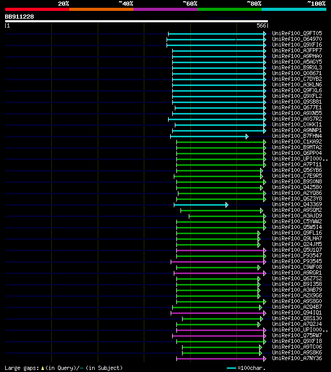Select the hit named UniRef100_Q42580
Screen dimensions: 331x372
297,187
